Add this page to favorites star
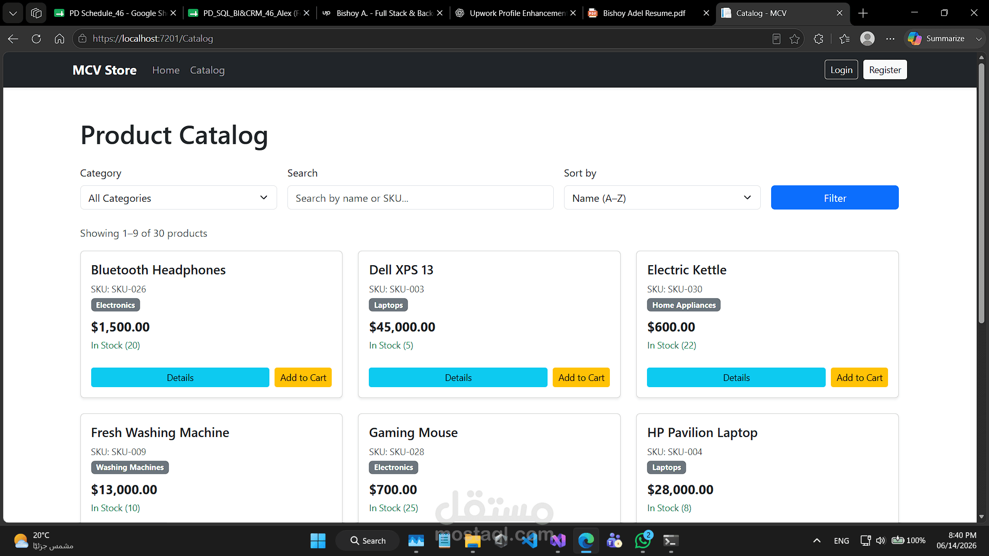 (x=794, y=39)
